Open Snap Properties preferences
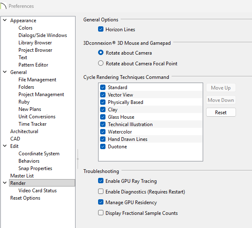Screen dimensions: 252x228 click(x=35, y=168)
